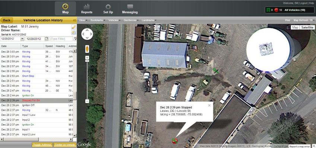Click Report a map error
This screenshot has width=316, height=148.
pos(300,147)
